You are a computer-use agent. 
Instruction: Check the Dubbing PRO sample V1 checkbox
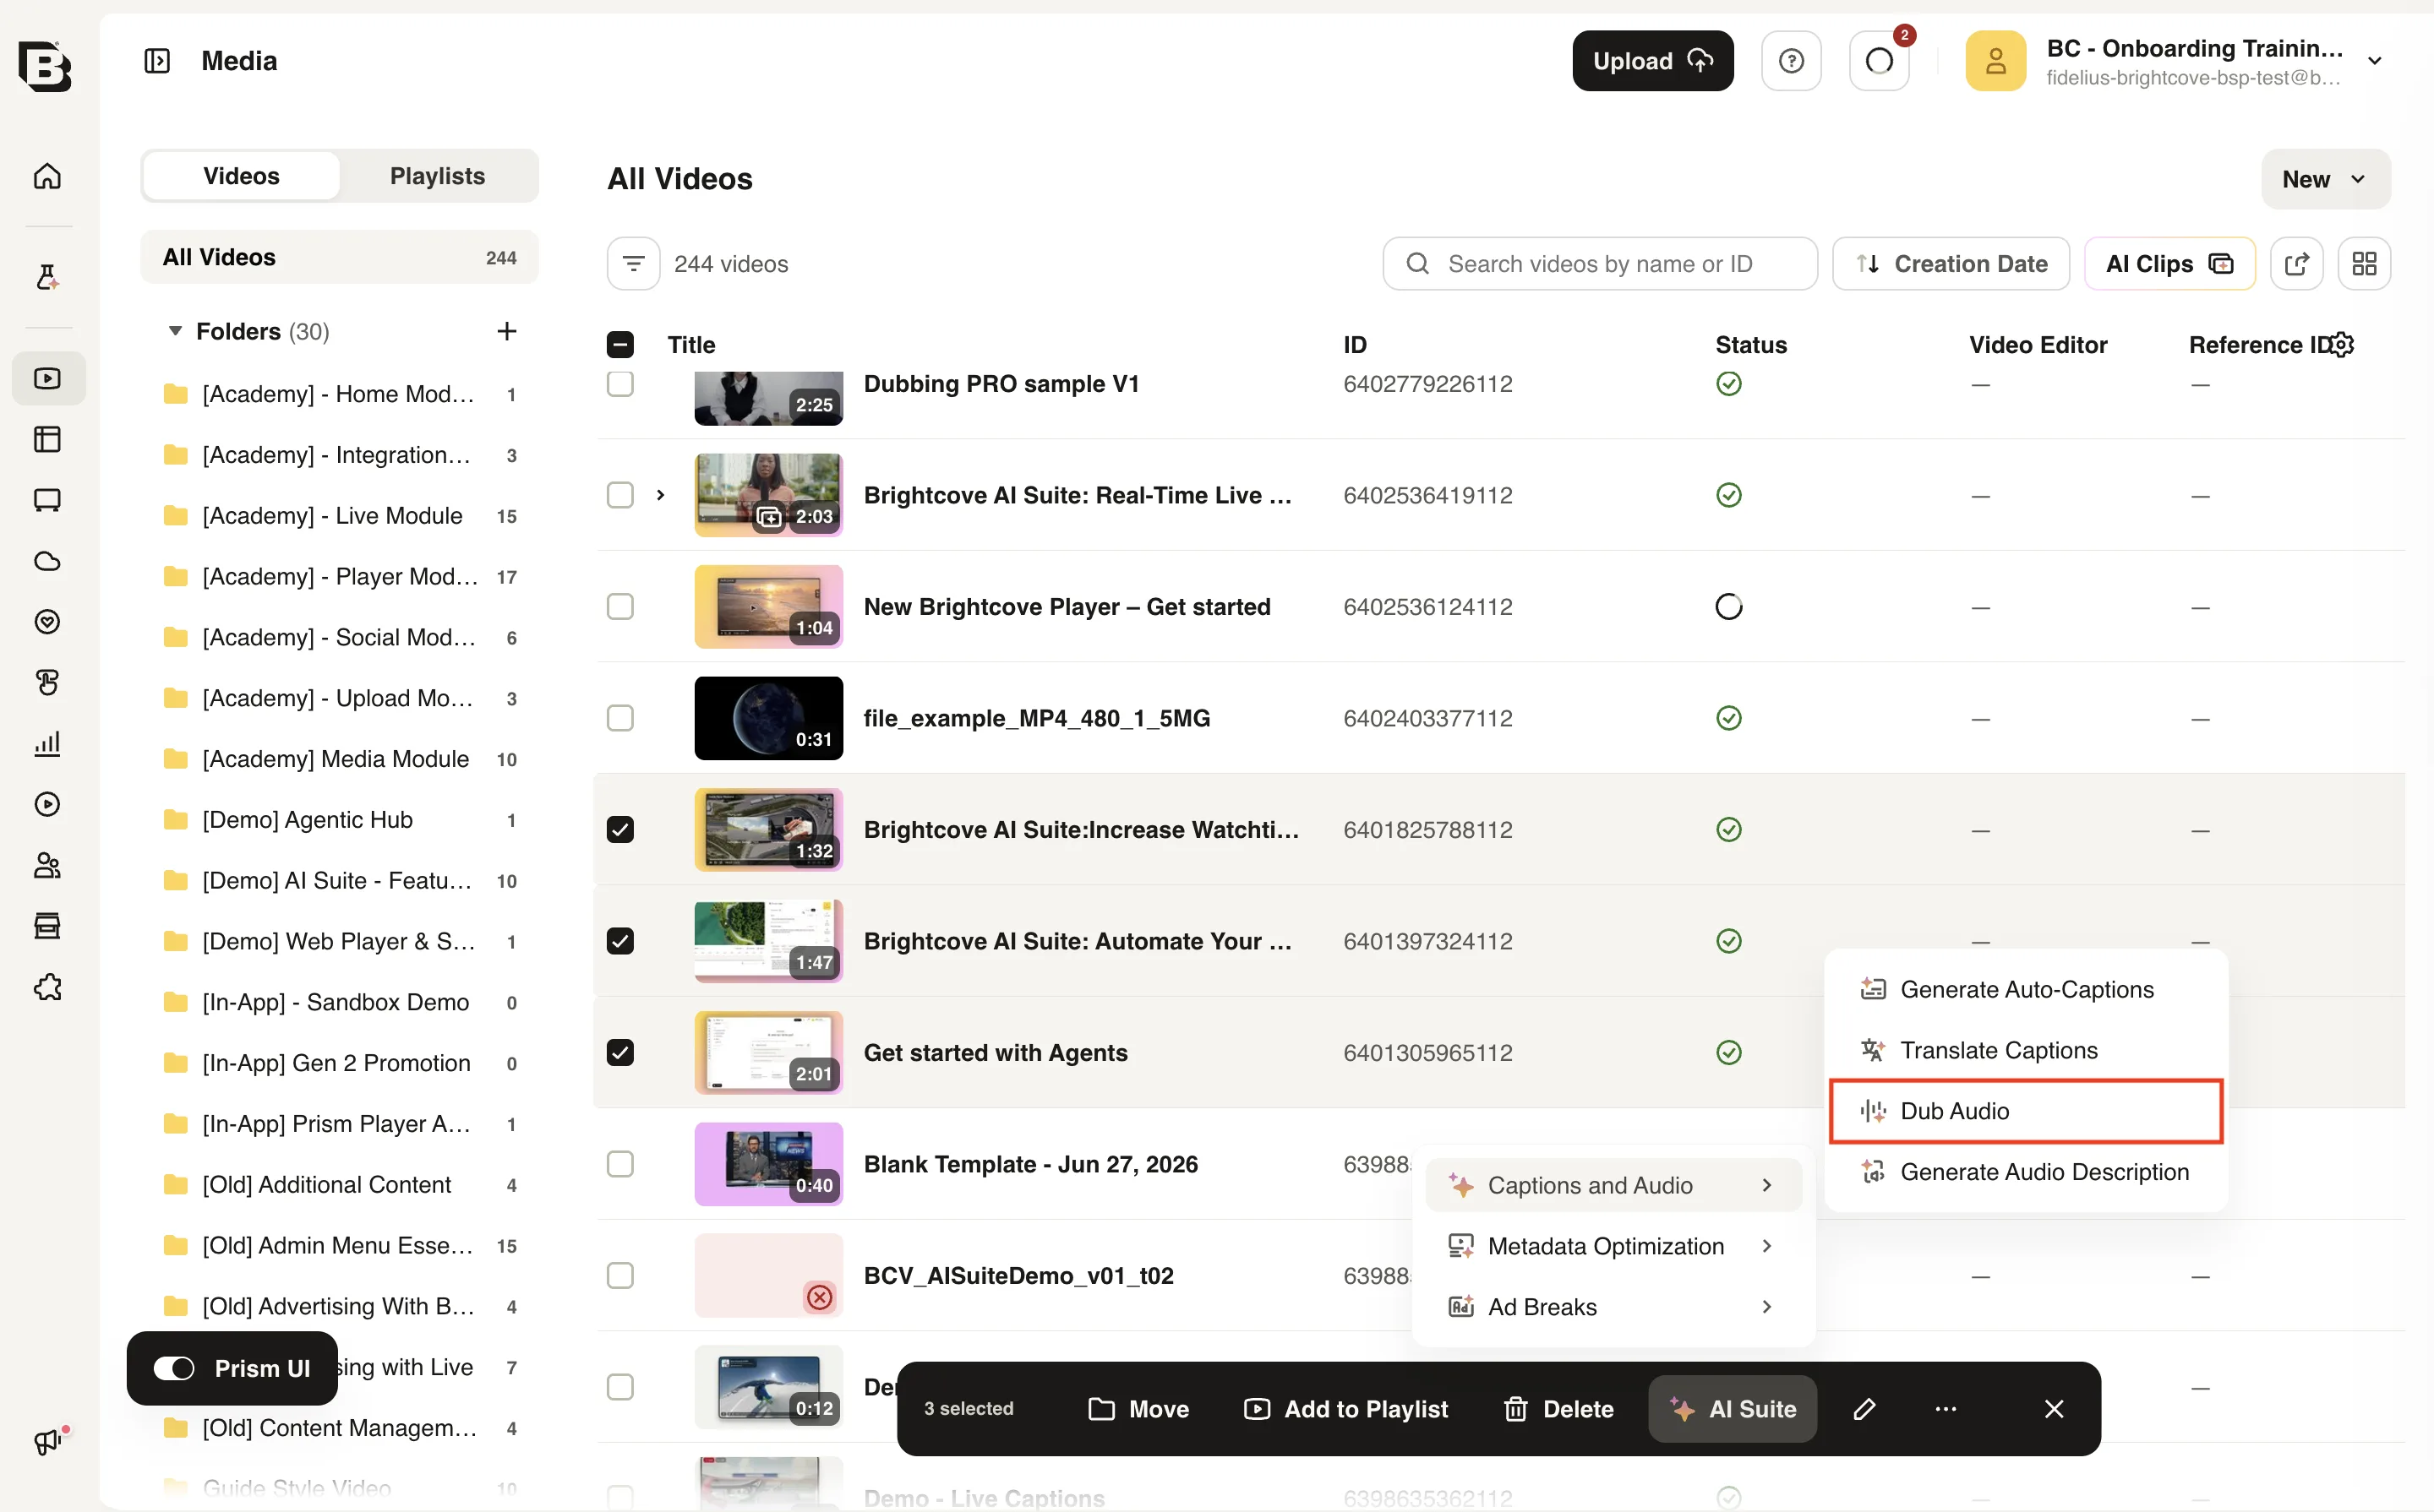[620, 384]
